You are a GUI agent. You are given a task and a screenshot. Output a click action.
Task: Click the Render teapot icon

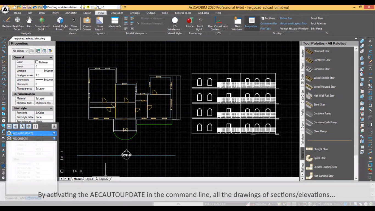[x=190, y=20]
